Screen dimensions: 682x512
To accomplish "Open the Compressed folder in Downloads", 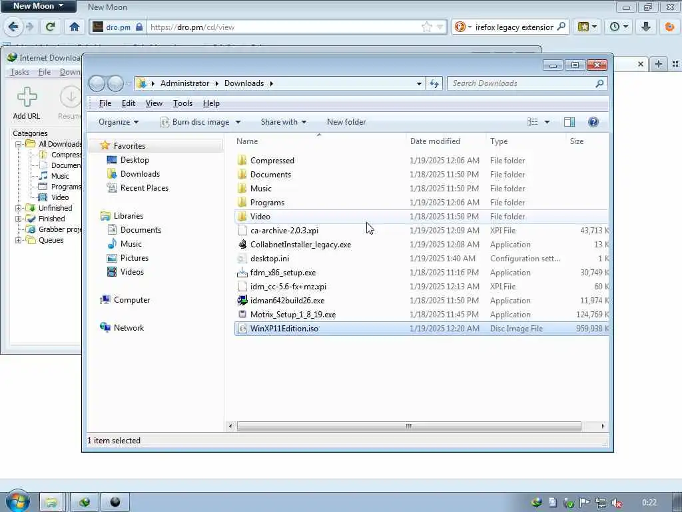I will pyautogui.click(x=272, y=161).
